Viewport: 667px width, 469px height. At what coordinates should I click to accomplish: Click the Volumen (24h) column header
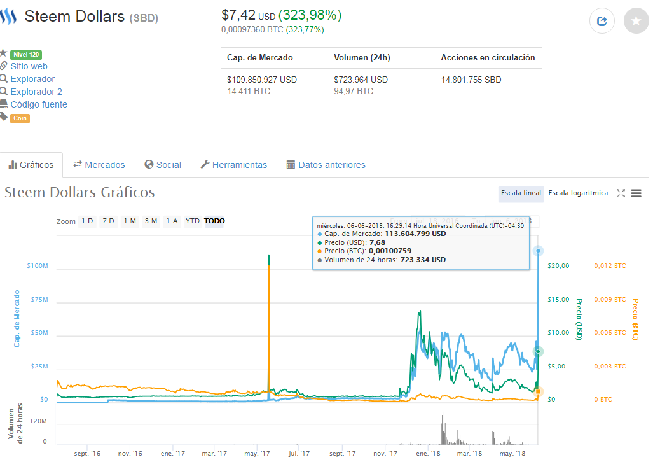[362, 58]
